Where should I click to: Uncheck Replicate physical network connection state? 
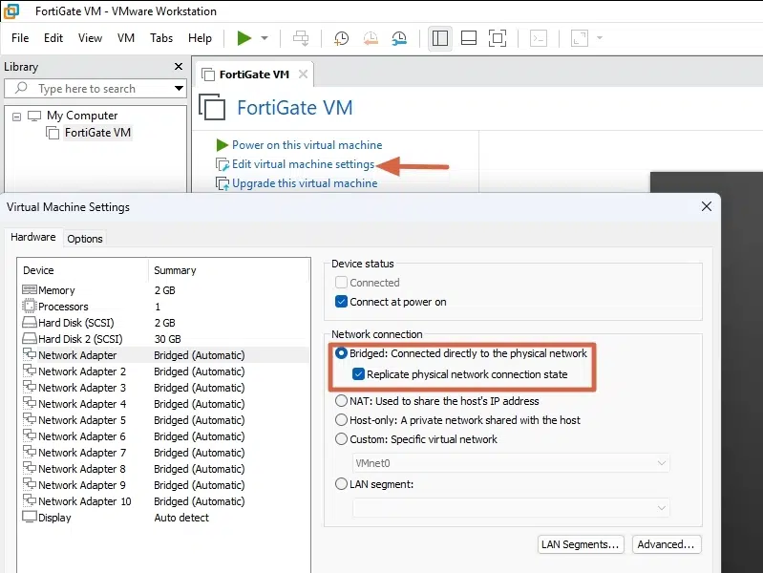pos(358,374)
